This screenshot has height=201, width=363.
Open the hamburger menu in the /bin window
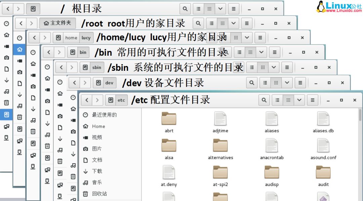coord(275,52)
